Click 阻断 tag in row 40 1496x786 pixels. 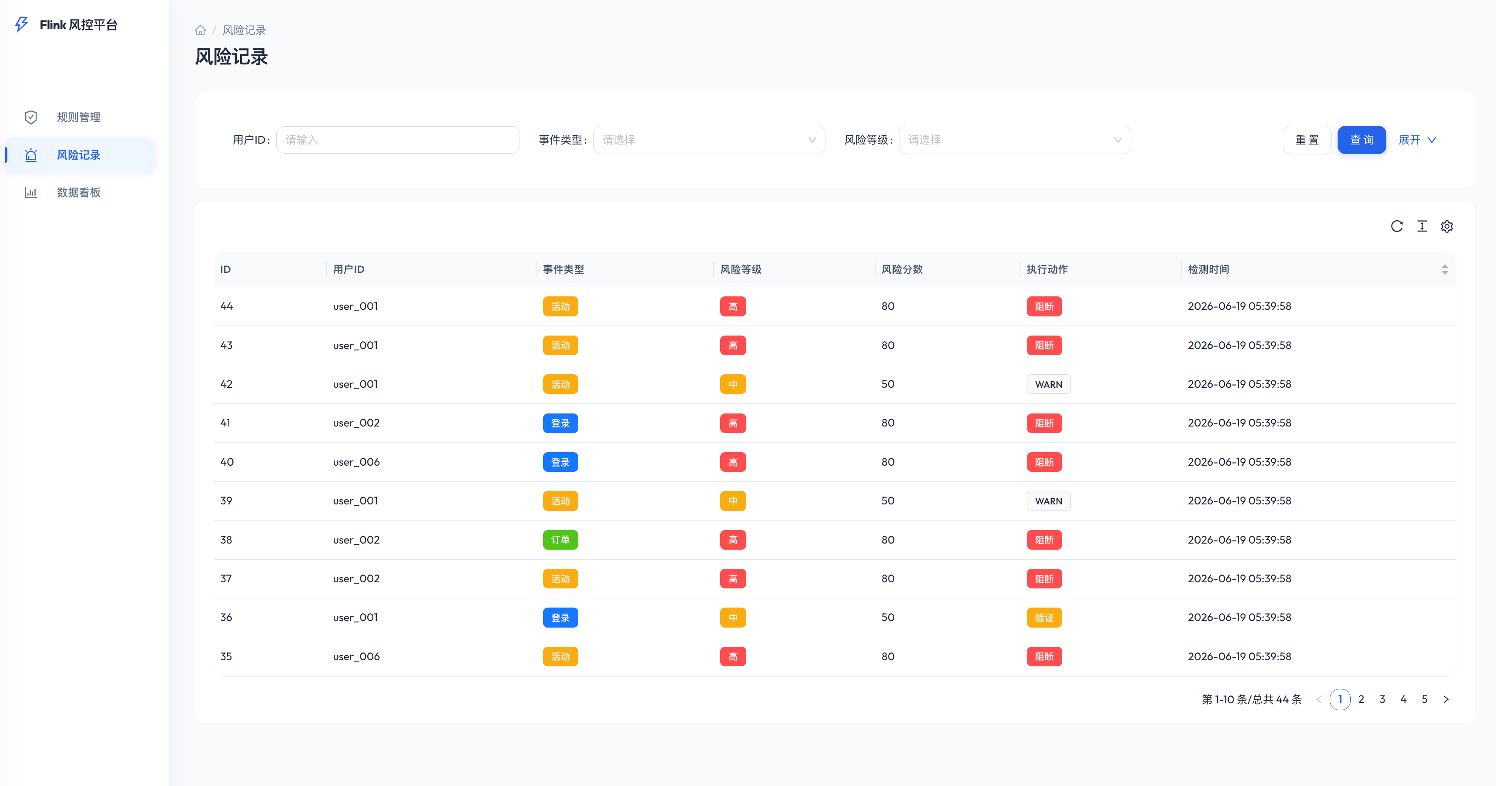(x=1044, y=463)
